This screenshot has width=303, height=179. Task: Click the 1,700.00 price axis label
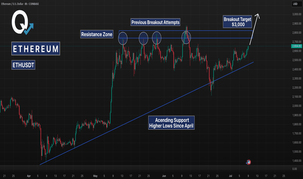tap(296, 133)
